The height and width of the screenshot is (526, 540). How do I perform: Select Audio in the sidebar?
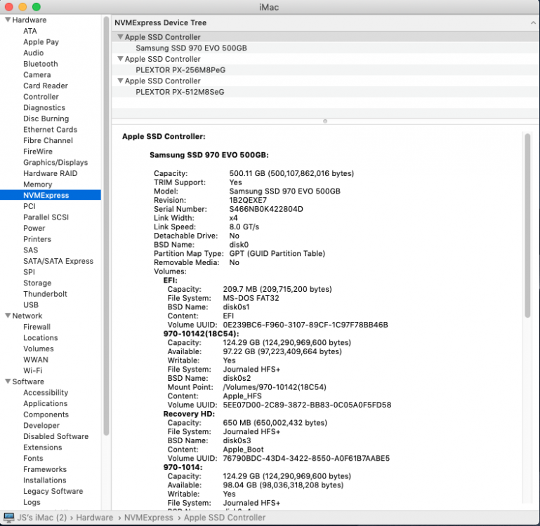point(34,53)
